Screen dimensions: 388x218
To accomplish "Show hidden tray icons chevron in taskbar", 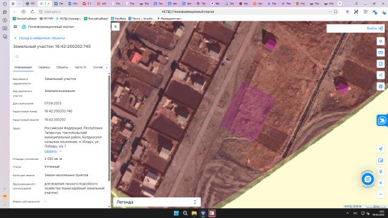I will [347, 213].
